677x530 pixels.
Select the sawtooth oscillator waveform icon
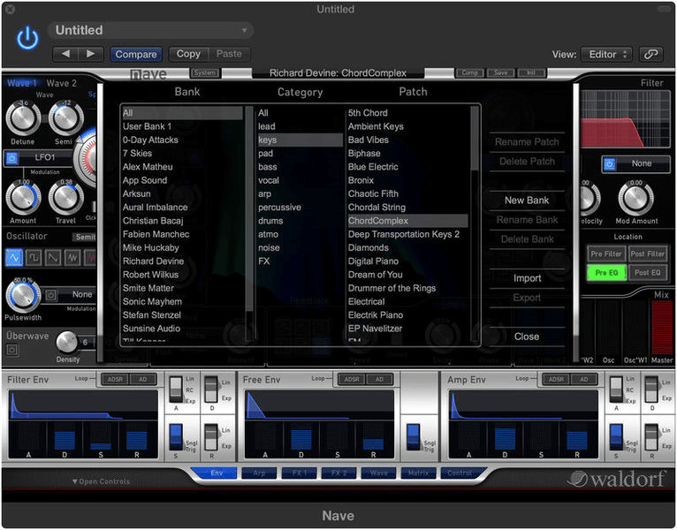coord(53,257)
